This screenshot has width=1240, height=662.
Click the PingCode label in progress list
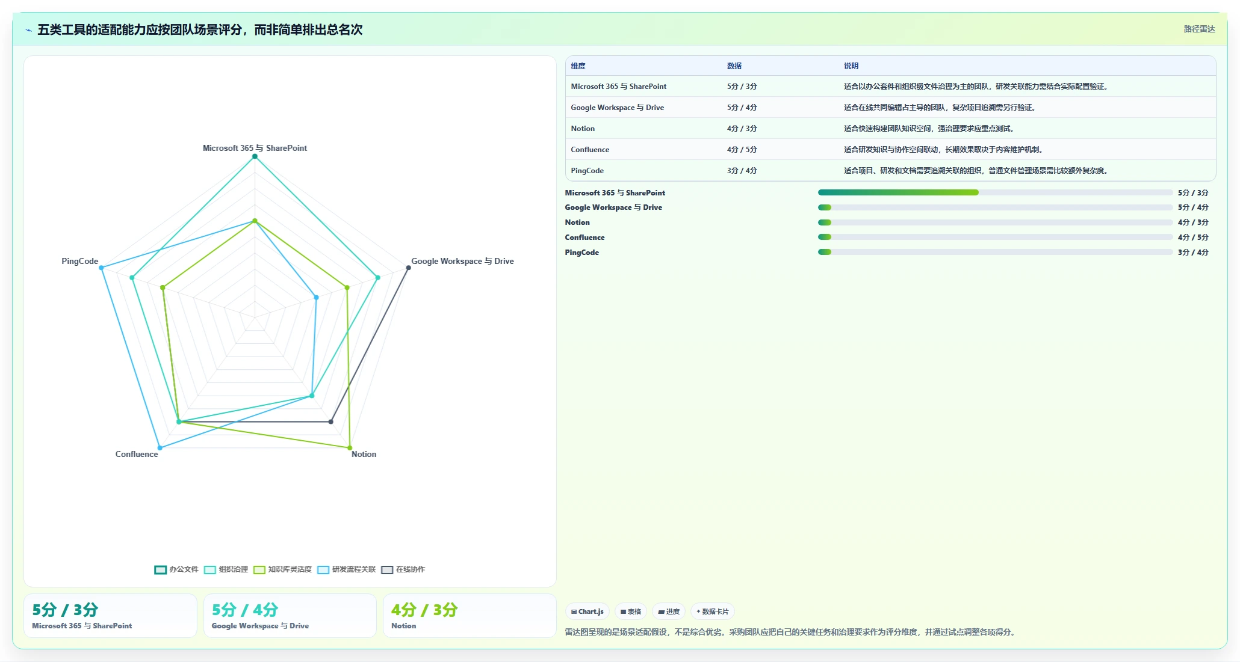click(581, 253)
